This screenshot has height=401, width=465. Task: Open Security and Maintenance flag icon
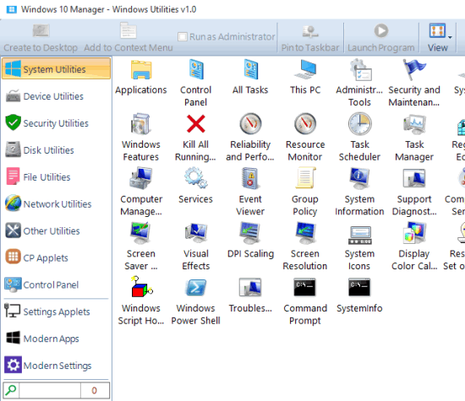click(414, 70)
